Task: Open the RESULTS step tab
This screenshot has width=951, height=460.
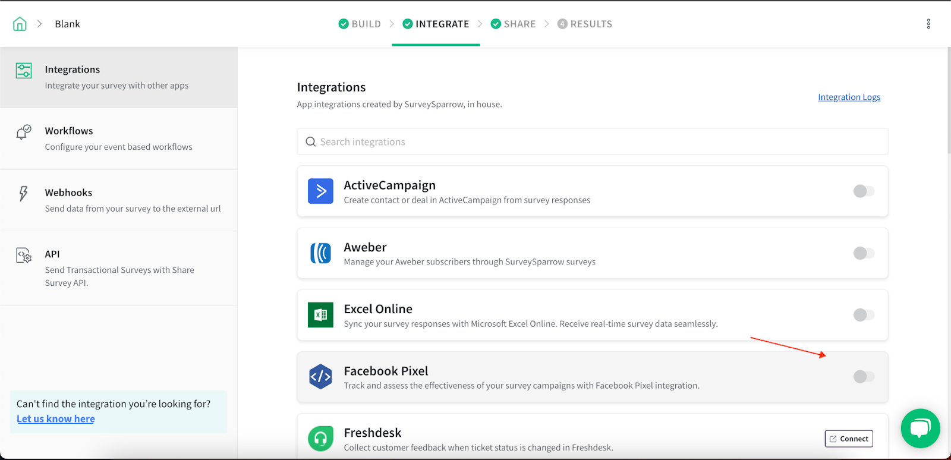Action: pos(585,24)
